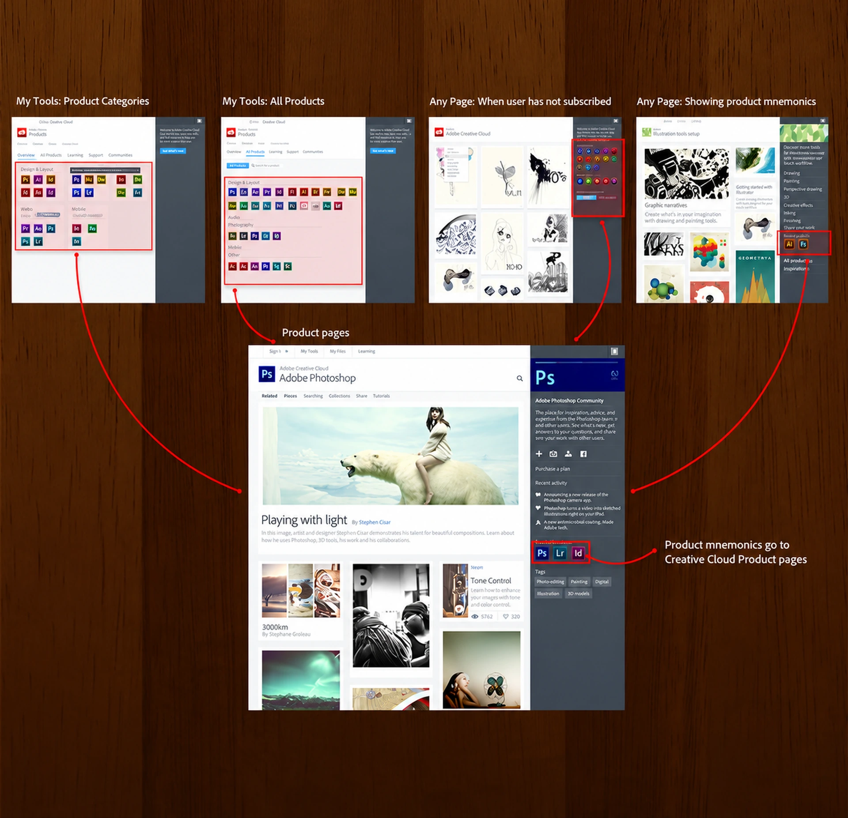Click the Facebook icon under Photoshop Community
The height and width of the screenshot is (818, 848).
point(583,454)
